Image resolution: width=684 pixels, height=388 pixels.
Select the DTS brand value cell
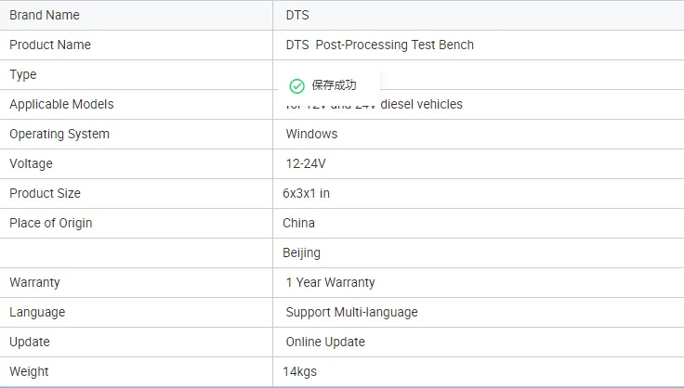[x=297, y=15]
